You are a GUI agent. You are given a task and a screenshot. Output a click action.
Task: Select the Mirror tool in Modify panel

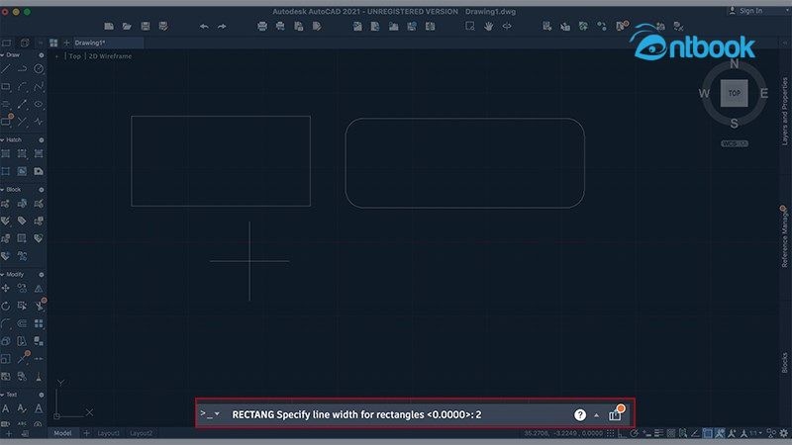click(x=39, y=288)
